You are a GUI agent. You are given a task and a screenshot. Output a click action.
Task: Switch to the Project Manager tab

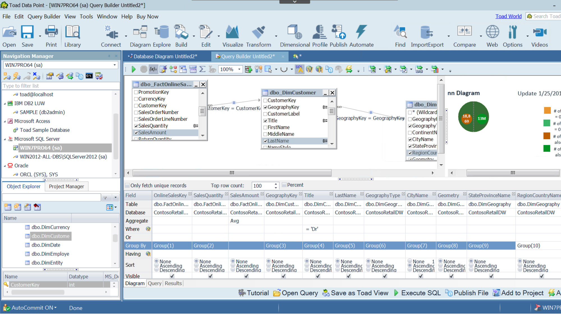click(66, 186)
